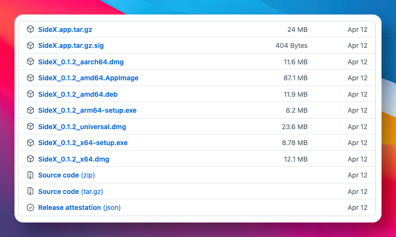Click the package icon beside SideX_0.1.2_amd64.AppImage
Viewport: 396px width, 237px height.
(30, 78)
